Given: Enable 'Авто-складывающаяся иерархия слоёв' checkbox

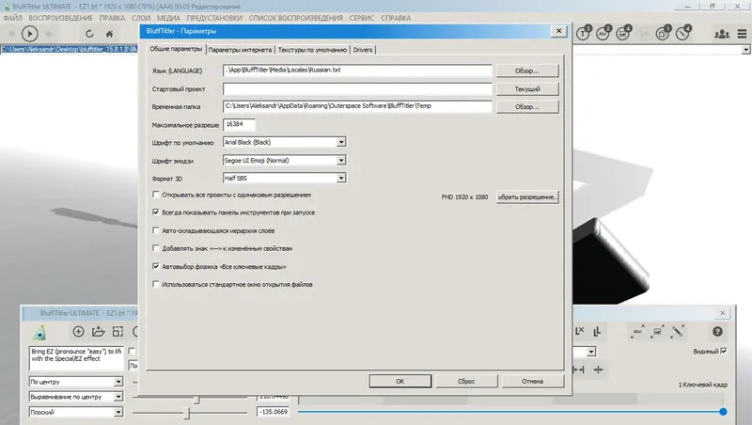Looking at the screenshot, I should click(x=156, y=230).
